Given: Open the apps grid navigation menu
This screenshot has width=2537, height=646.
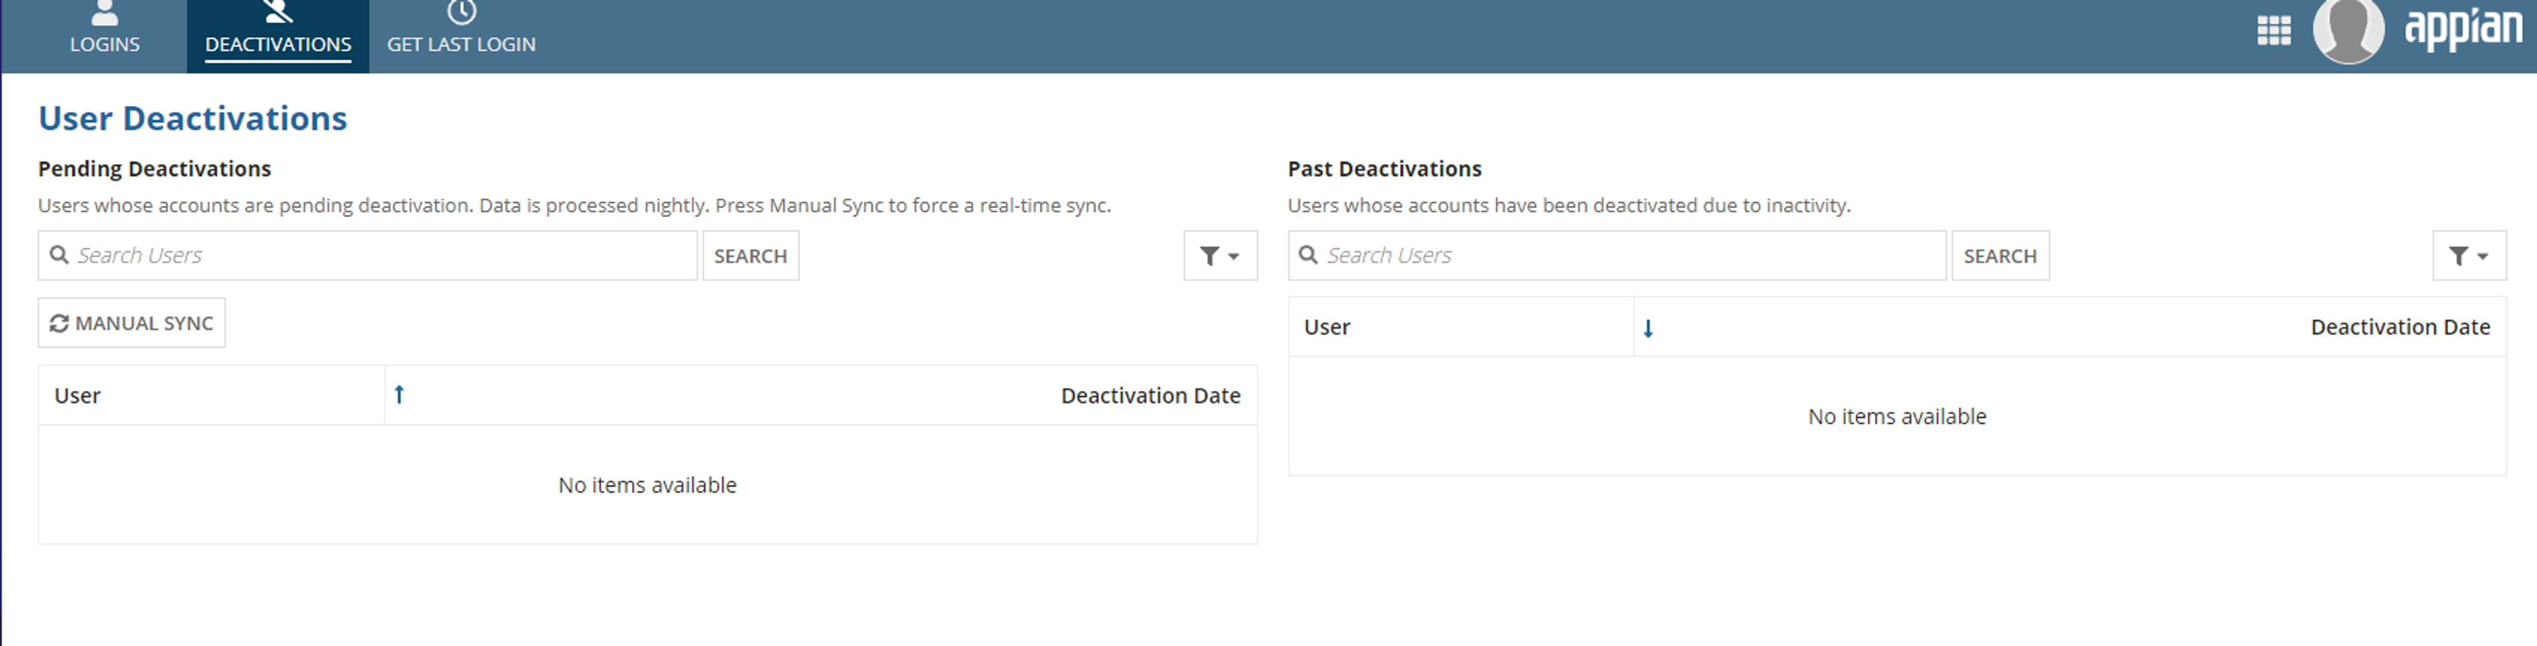Looking at the screenshot, I should pos(2273,30).
